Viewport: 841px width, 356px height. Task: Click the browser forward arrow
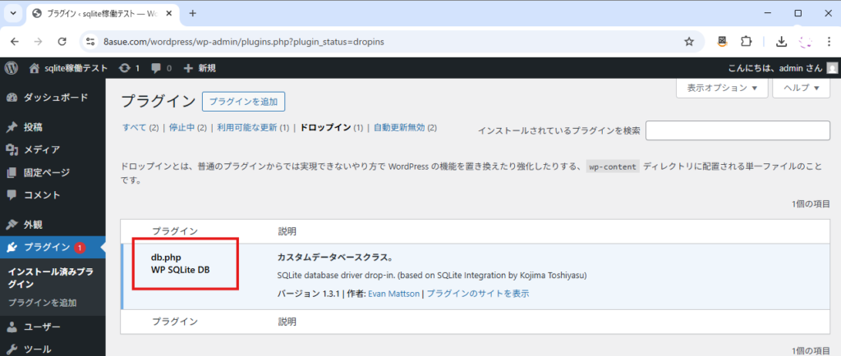coord(38,42)
